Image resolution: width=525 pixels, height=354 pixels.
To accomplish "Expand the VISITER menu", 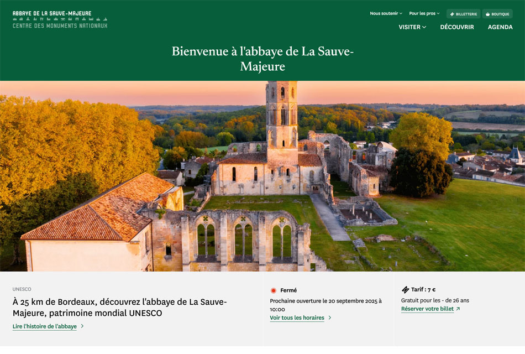I will click(x=412, y=27).
